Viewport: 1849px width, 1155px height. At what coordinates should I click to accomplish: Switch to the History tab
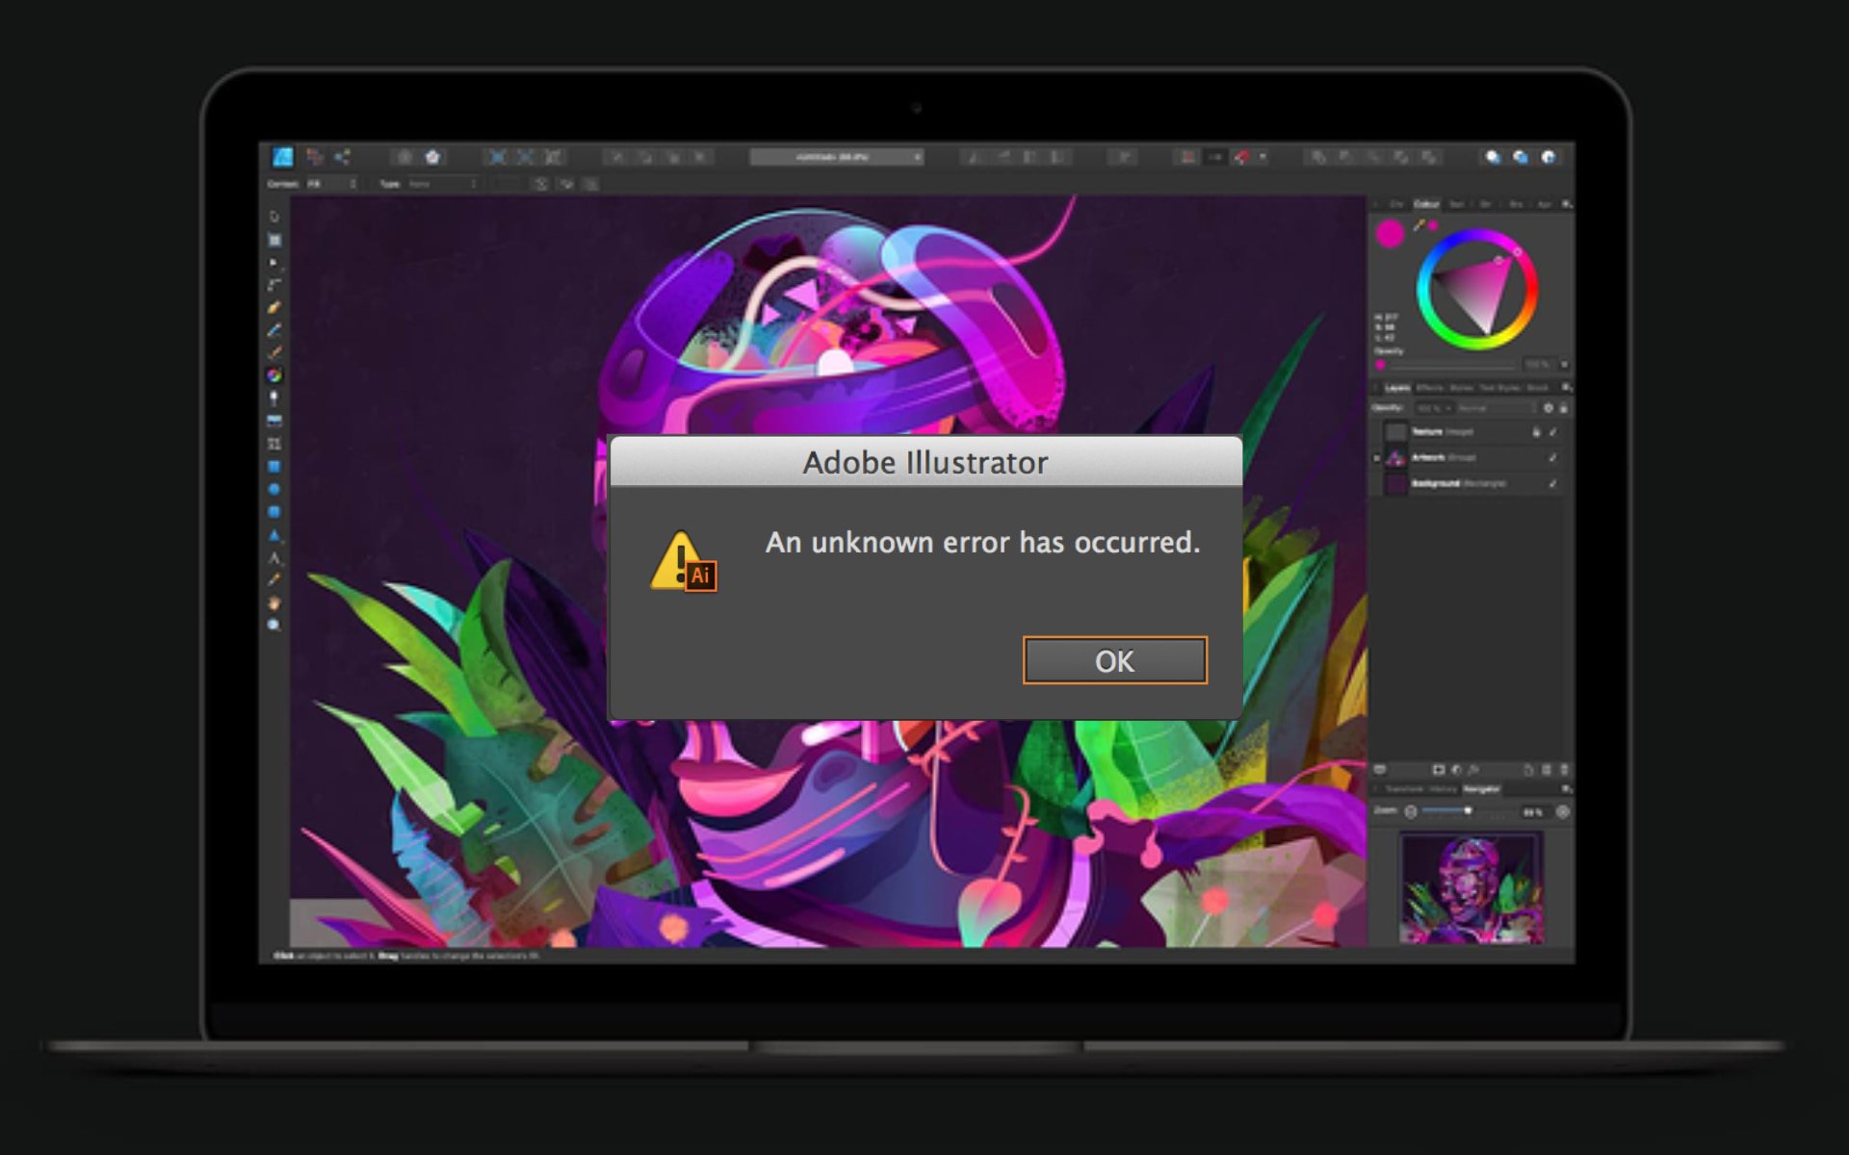point(1444,789)
